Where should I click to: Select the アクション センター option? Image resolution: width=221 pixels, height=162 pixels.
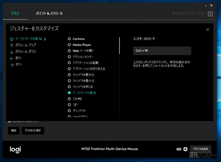point(81,57)
